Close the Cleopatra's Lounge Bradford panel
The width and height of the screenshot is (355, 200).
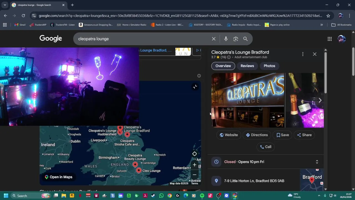click(315, 54)
